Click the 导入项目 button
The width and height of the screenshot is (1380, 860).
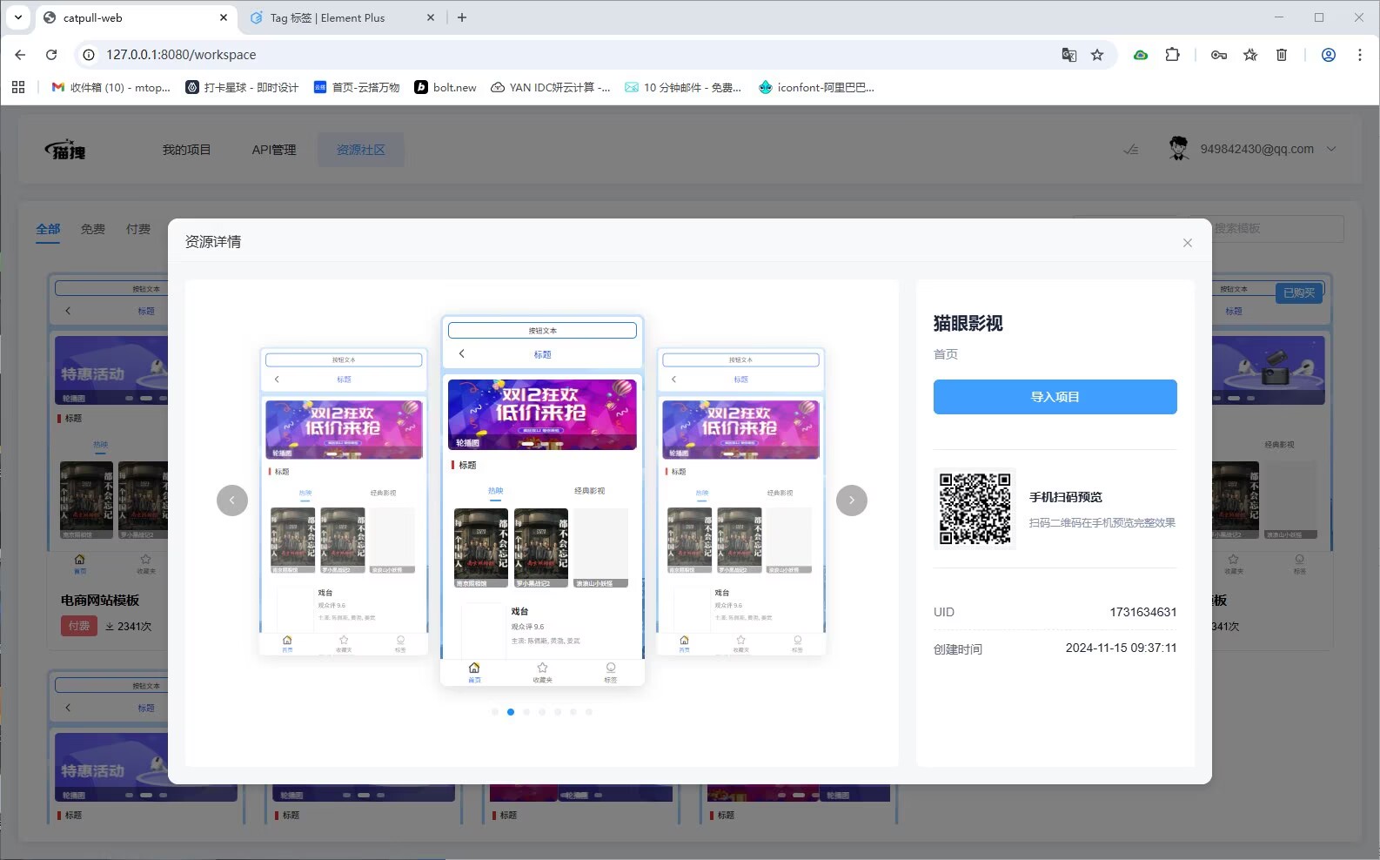point(1055,397)
